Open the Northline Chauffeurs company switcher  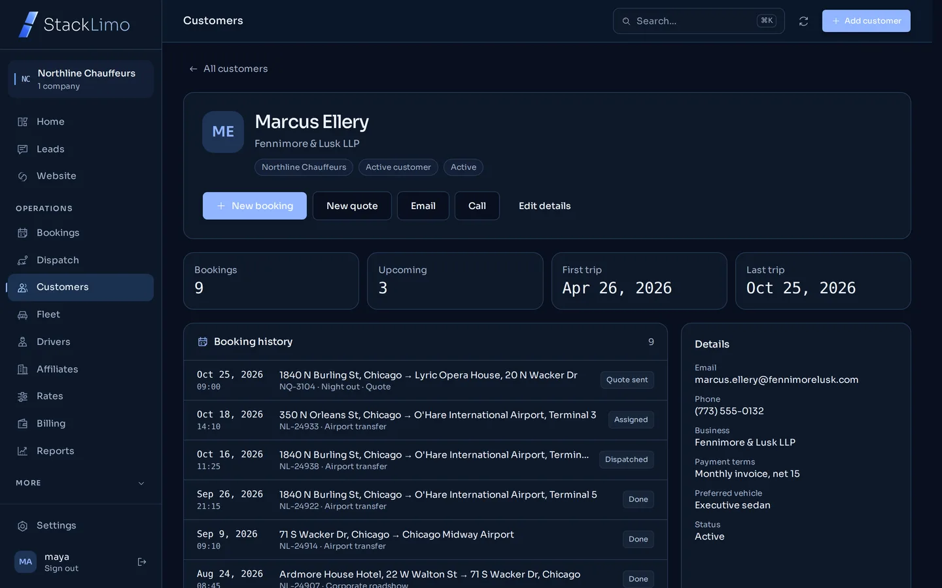pos(80,79)
